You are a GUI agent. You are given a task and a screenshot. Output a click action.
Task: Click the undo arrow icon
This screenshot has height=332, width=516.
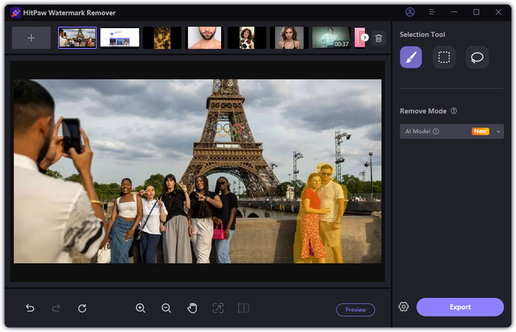[30, 308]
